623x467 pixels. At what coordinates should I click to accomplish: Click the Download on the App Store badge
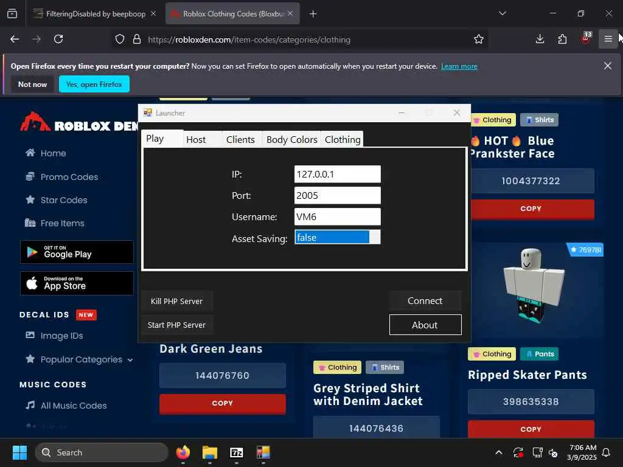77,283
